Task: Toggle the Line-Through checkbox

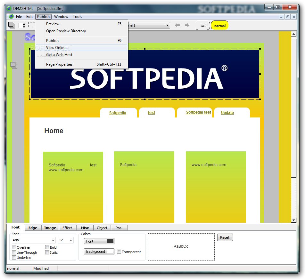Action: click(x=14, y=252)
